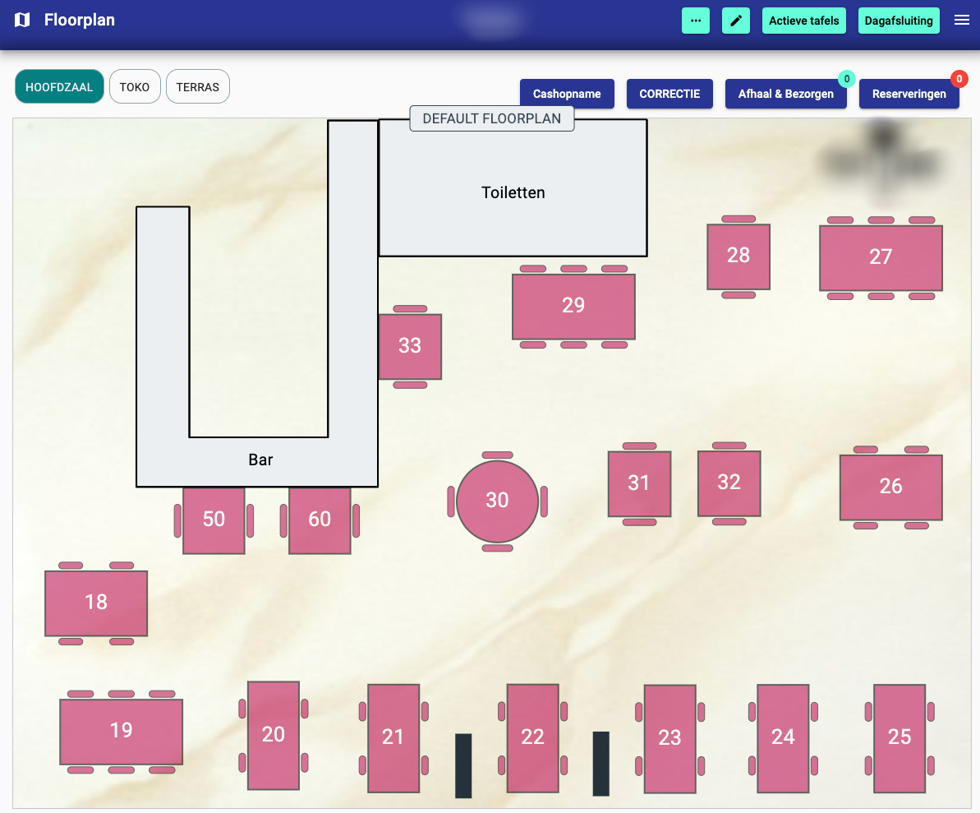
Task: Open the three-dots more options button
Action: [x=695, y=21]
